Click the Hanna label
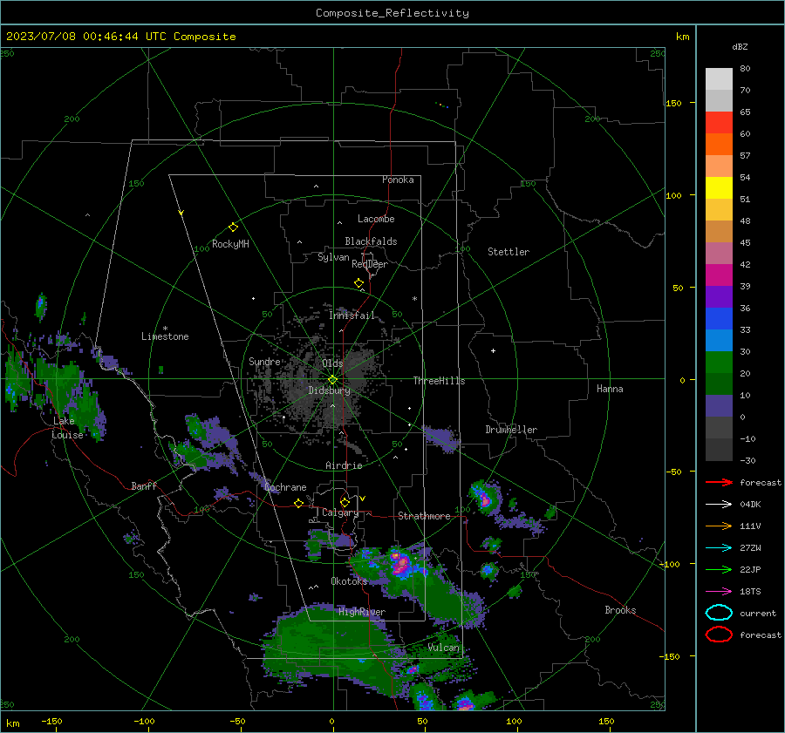 click(x=610, y=389)
